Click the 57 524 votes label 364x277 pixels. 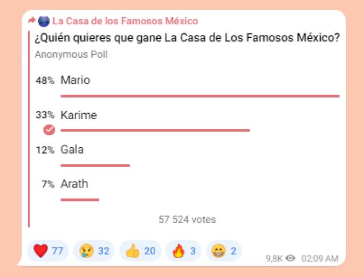[x=187, y=219]
